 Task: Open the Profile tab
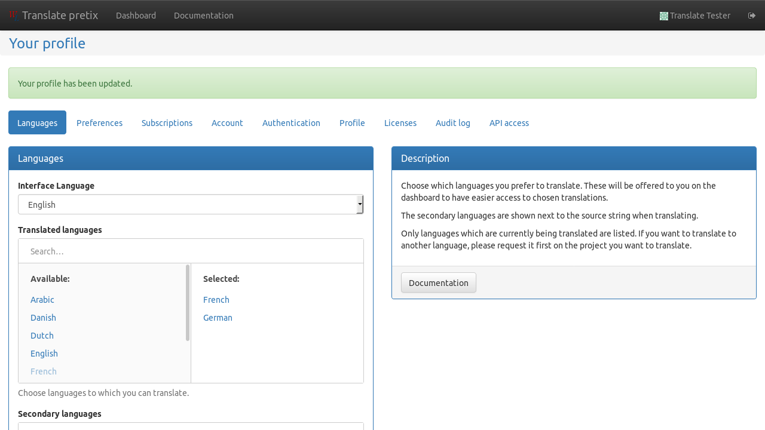(352, 123)
